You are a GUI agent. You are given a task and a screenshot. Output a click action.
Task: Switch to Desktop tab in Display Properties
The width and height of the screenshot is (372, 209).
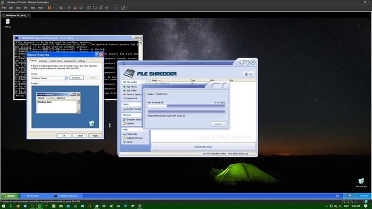[x=43, y=61]
